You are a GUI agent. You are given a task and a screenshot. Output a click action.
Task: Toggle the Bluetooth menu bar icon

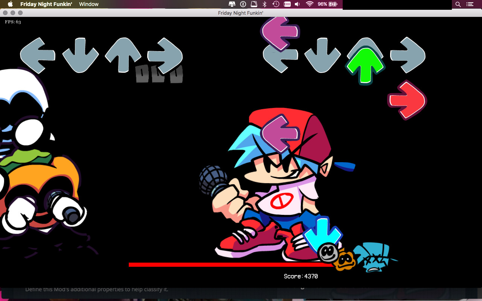point(265,4)
